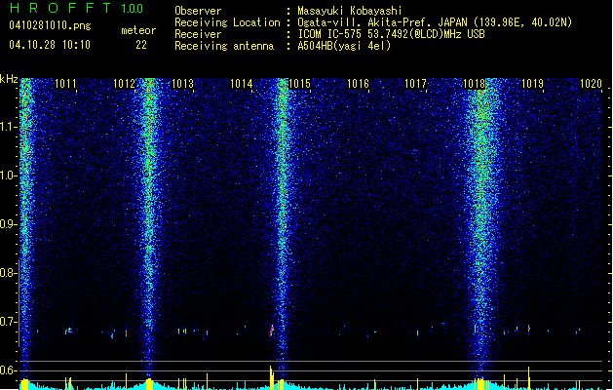
Task: Click the 1017 time axis marker
Action: tap(415, 84)
